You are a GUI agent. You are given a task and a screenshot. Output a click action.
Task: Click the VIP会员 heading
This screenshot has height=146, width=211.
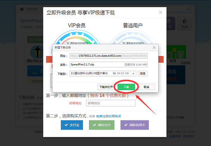tap(77, 25)
